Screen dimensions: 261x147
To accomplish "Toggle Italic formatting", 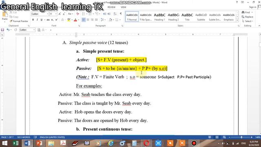I will point(37,20).
